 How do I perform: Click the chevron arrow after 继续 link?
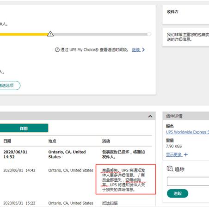click(x=143, y=50)
